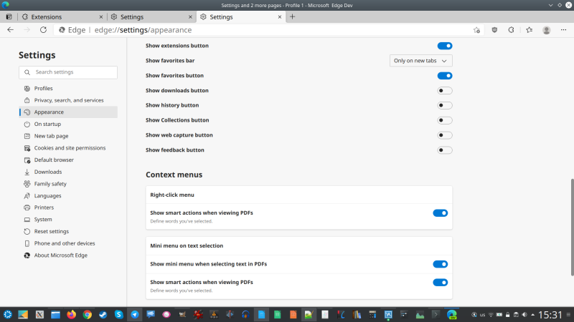Launch Firefox from the taskbar

pos(71,314)
